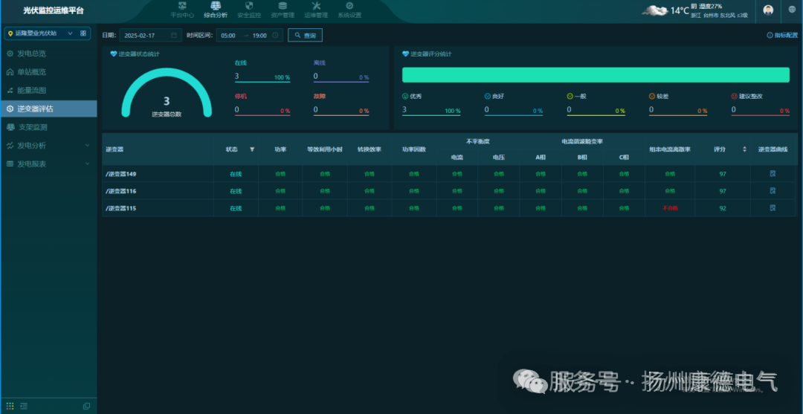The height and width of the screenshot is (414, 803).
Task: Click the green inverter score progress bar
Action: tap(595, 74)
